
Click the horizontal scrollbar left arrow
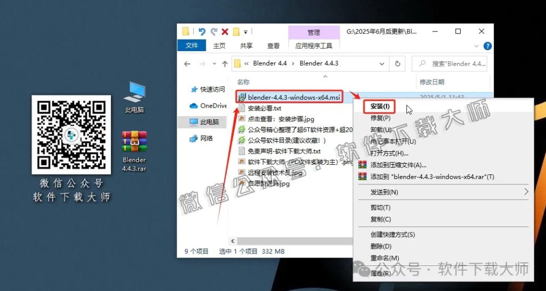coord(232,241)
